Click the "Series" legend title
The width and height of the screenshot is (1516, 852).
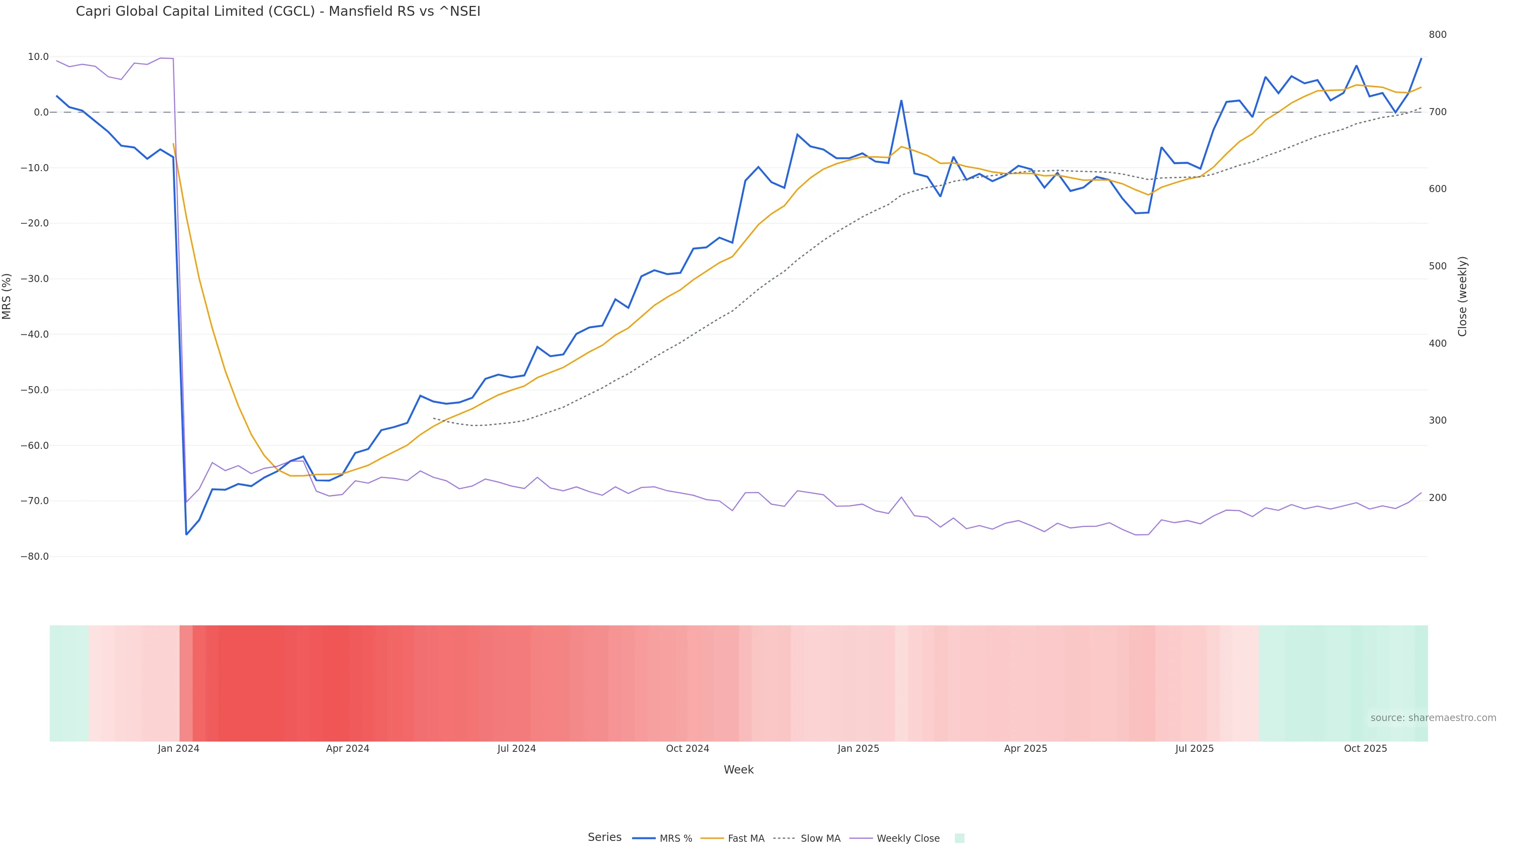click(x=604, y=837)
